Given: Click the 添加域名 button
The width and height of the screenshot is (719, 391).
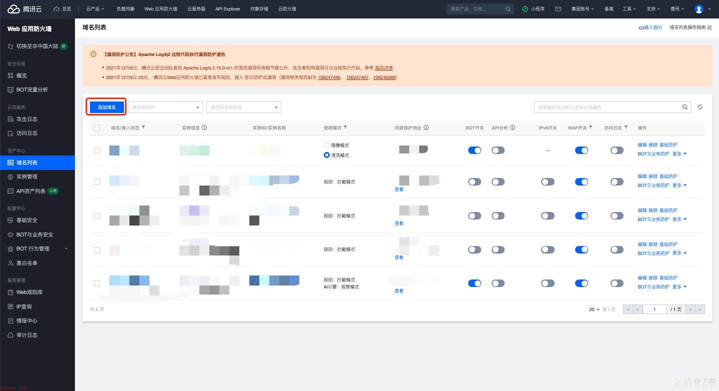Looking at the screenshot, I should 107,107.
